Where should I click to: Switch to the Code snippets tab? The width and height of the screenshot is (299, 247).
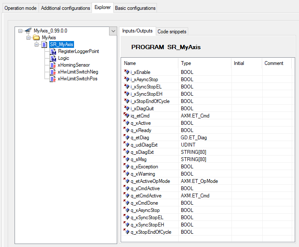click(x=172, y=32)
